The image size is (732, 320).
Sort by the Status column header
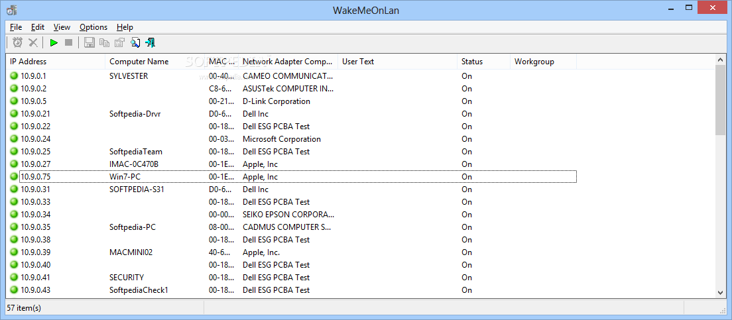click(484, 62)
